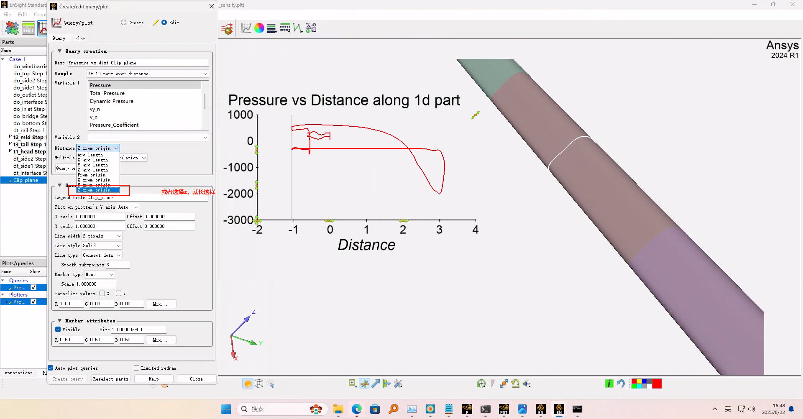
Task: Open the calculator tool icon
Action: pyautogui.click(x=28, y=28)
